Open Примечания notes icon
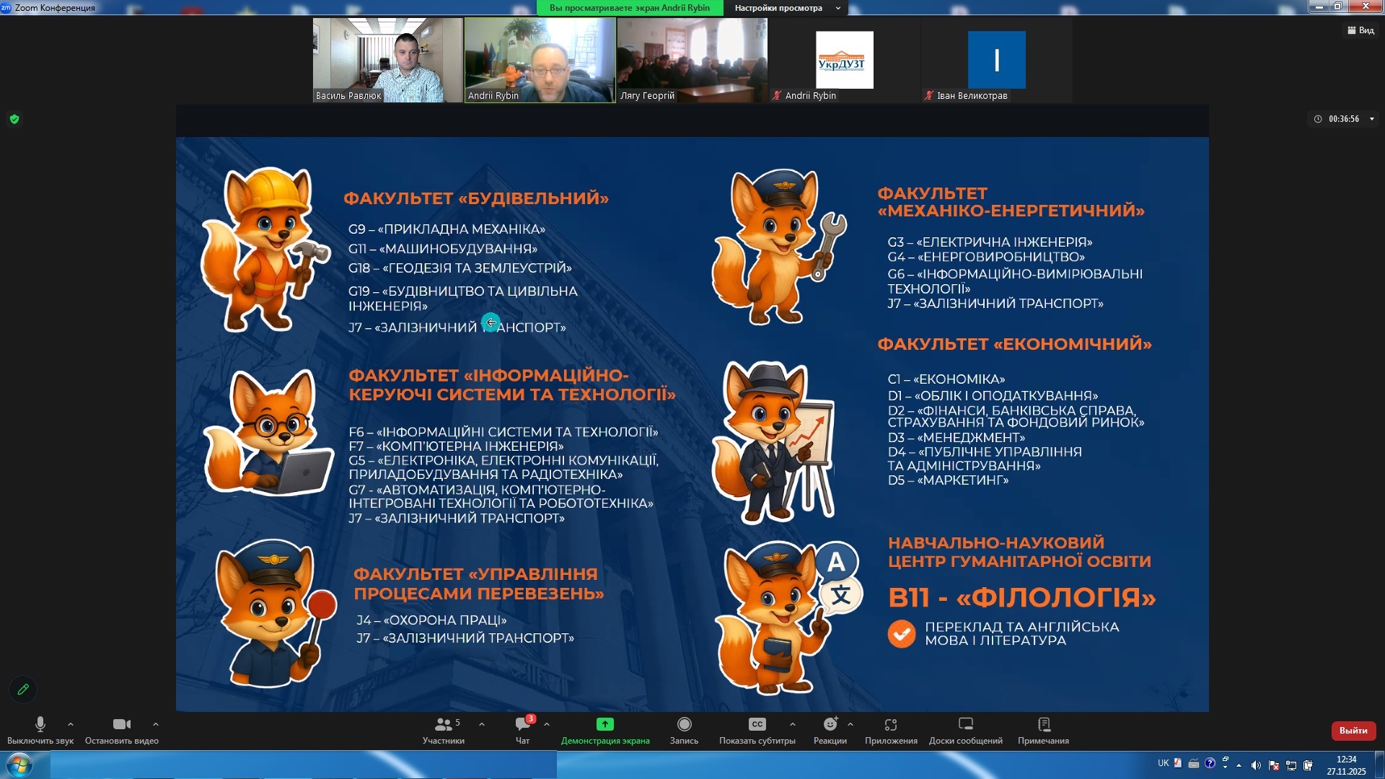 1043,729
